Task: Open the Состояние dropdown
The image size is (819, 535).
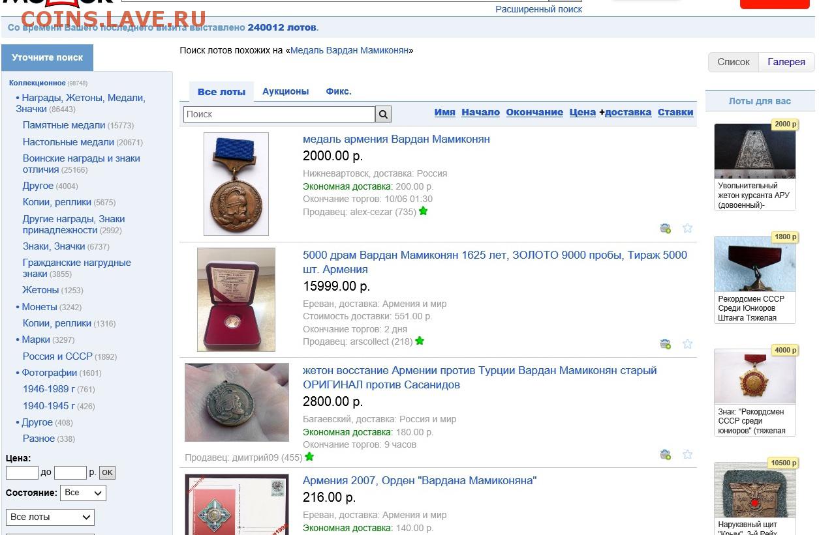Action: (84, 493)
